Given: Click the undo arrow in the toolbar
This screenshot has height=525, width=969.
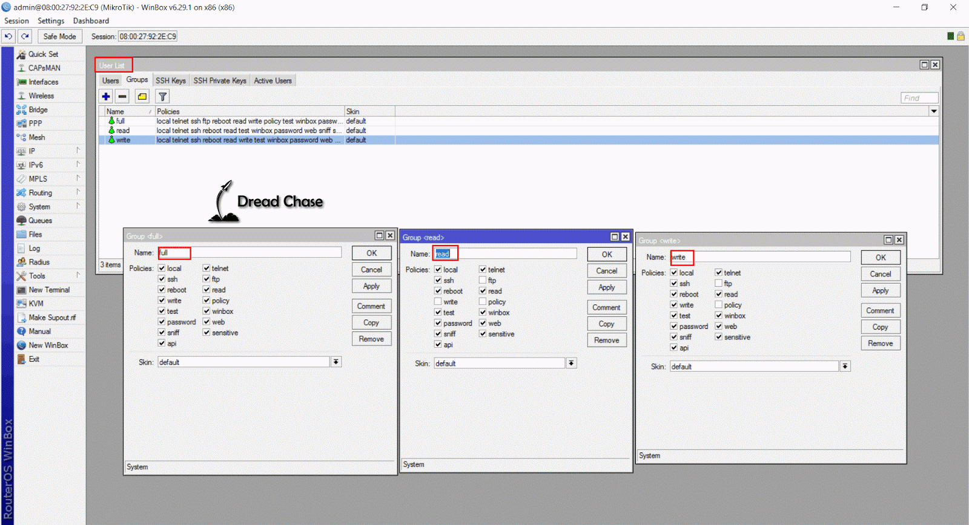Looking at the screenshot, I should click(x=8, y=36).
